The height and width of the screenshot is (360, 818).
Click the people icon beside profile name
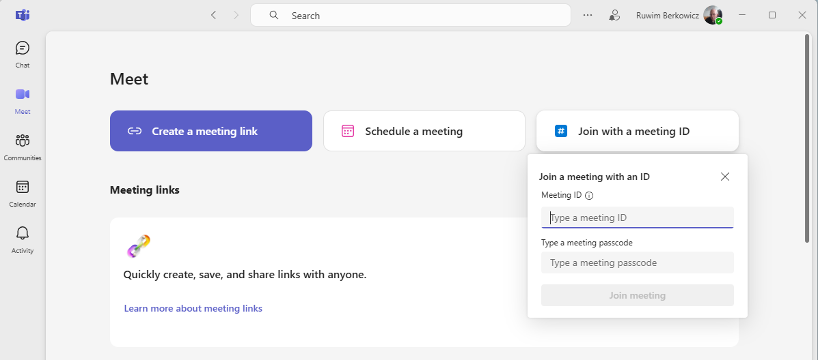(x=614, y=15)
